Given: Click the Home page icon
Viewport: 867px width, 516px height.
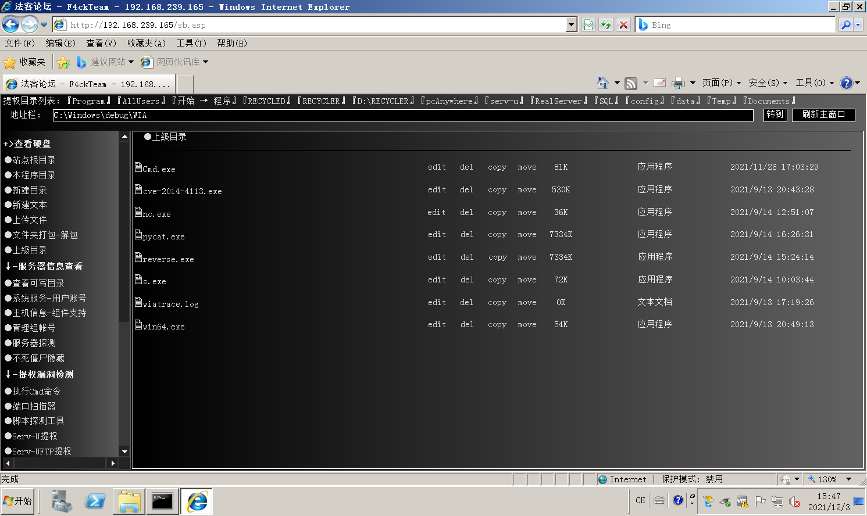Looking at the screenshot, I should coord(603,83).
